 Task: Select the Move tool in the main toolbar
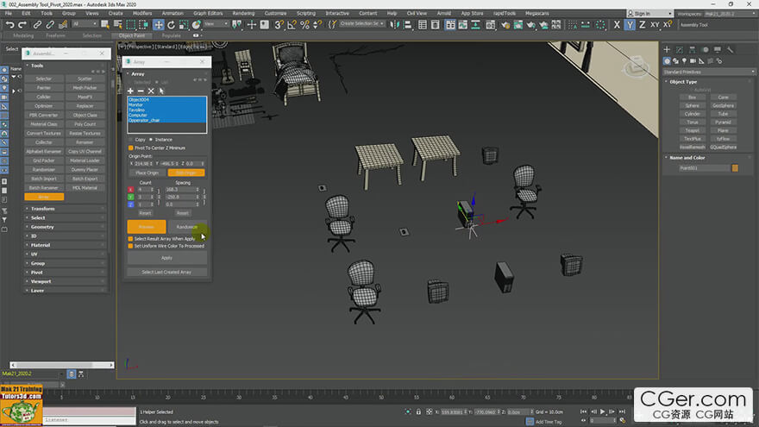pos(159,25)
